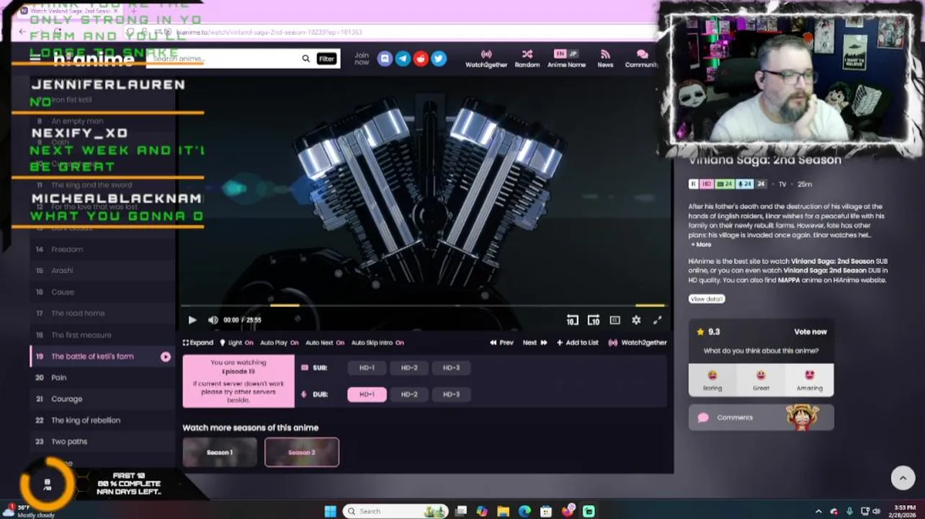
Task: Play the video in the player
Action: 192,320
